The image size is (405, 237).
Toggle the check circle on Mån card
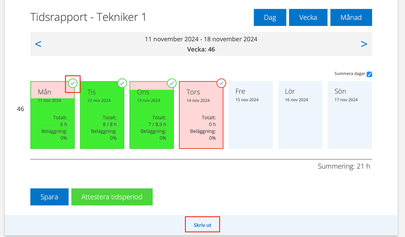click(x=73, y=83)
